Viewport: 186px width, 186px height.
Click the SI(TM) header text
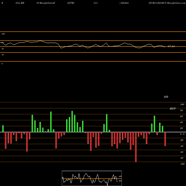[x=71, y=3]
